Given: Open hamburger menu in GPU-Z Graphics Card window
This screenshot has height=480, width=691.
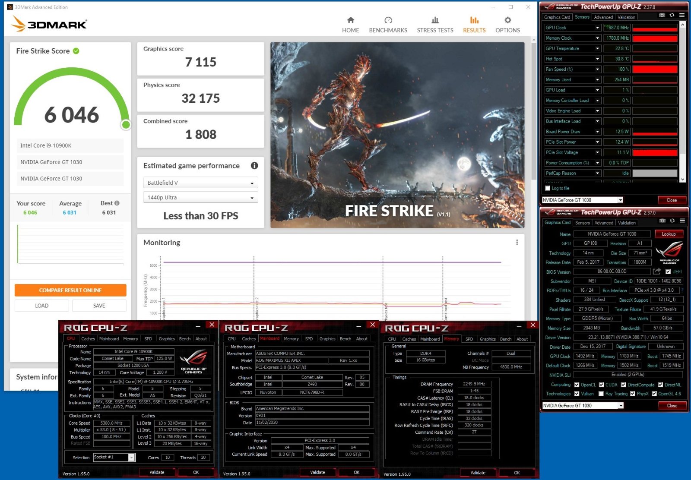Looking at the screenshot, I should click(682, 221).
